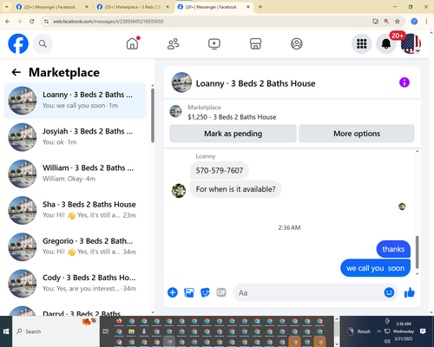The height and width of the screenshot is (347, 434).
Task: Open Loanny conversation in list
Action: click(x=75, y=101)
